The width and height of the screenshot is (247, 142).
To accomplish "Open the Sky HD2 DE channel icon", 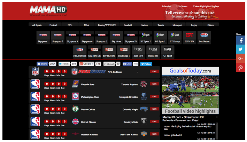I will 109,52.
